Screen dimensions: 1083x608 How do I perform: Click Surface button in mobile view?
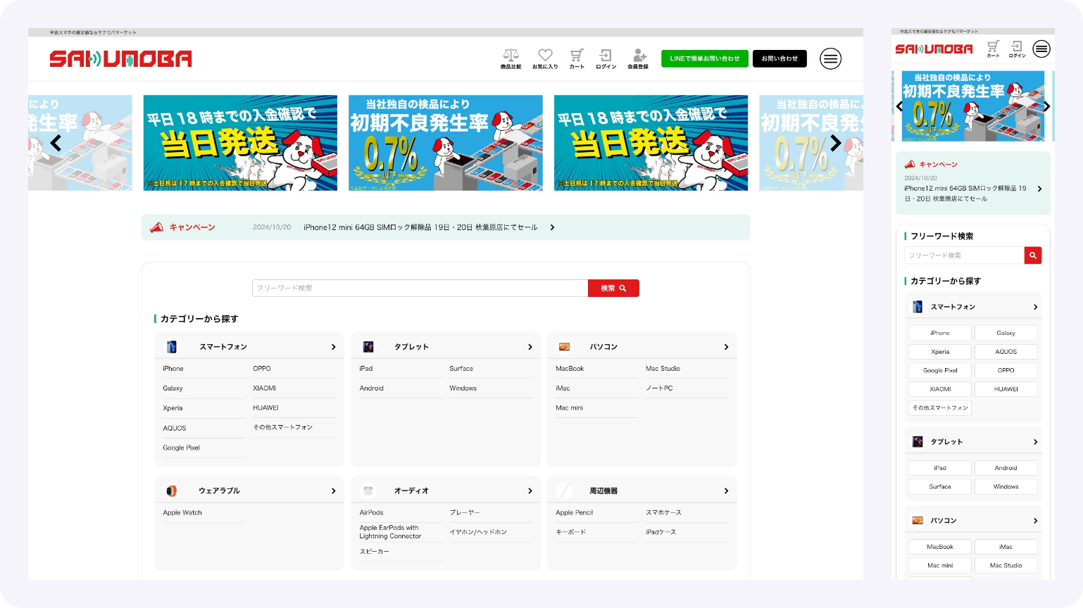[x=940, y=487]
